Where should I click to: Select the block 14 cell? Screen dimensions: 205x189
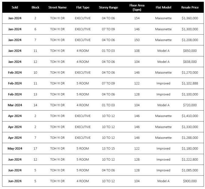[x=35, y=105]
